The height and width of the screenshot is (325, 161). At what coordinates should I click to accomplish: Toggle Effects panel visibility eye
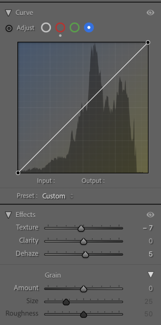click(150, 215)
